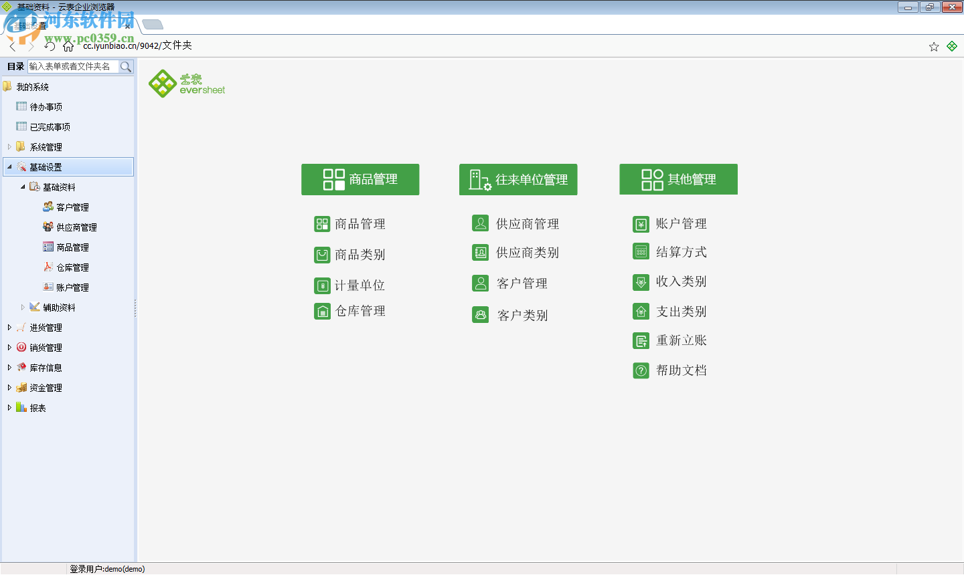Open 计量单位 link text
The width and height of the screenshot is (964, 575).
(360, 285)
